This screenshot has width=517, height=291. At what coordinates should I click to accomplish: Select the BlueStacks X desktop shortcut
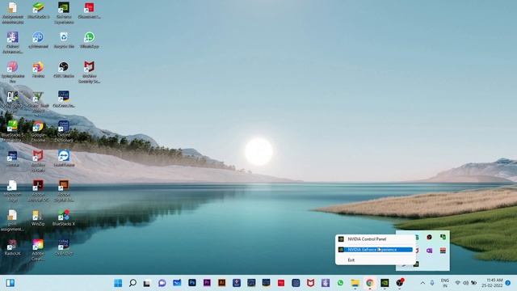tap(64, 217)
